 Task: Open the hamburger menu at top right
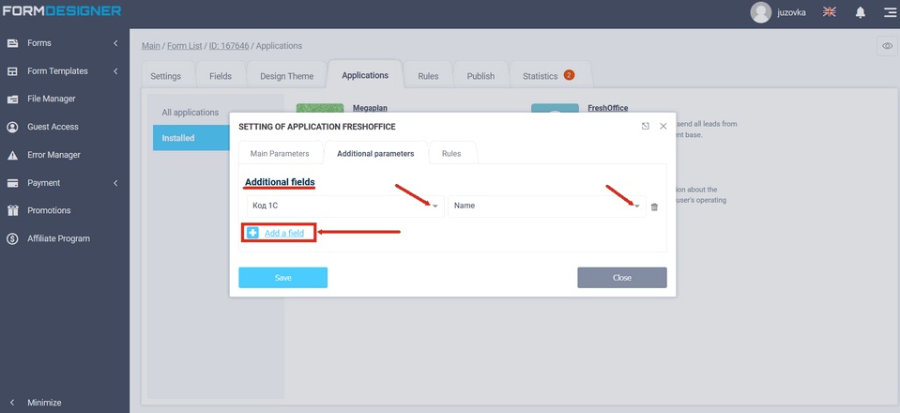(x=890, y=12)
